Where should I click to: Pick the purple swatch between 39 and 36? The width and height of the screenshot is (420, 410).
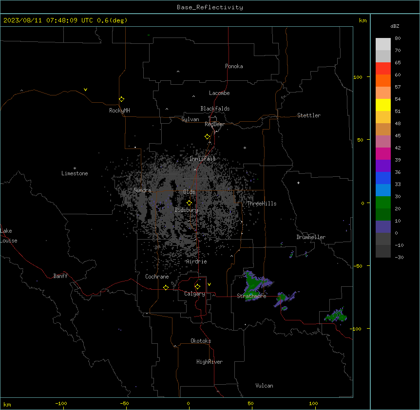click(383, 166)
